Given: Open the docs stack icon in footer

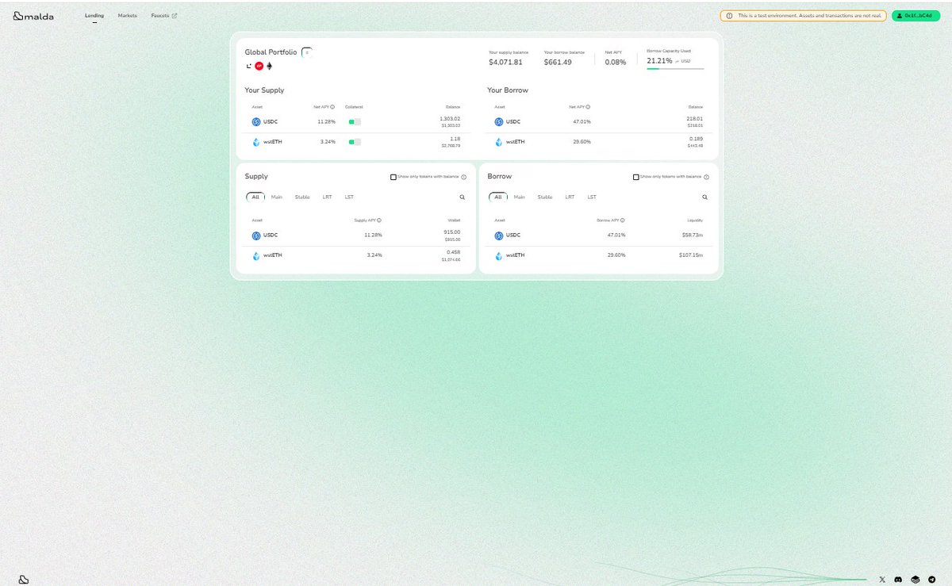Looking at the screenshot, I should tap(915, 580).
